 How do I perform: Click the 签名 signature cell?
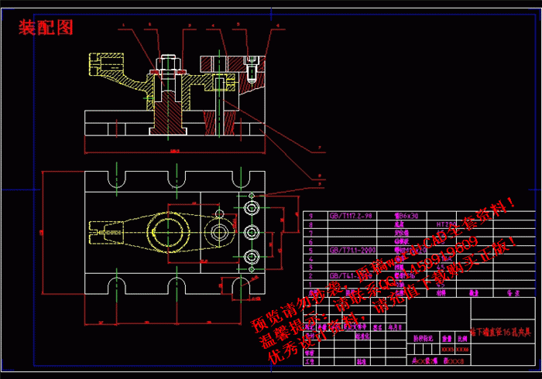click(378, 327)
